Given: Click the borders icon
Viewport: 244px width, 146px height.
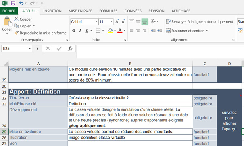Looking at the screenshot, I should [98, 31].
